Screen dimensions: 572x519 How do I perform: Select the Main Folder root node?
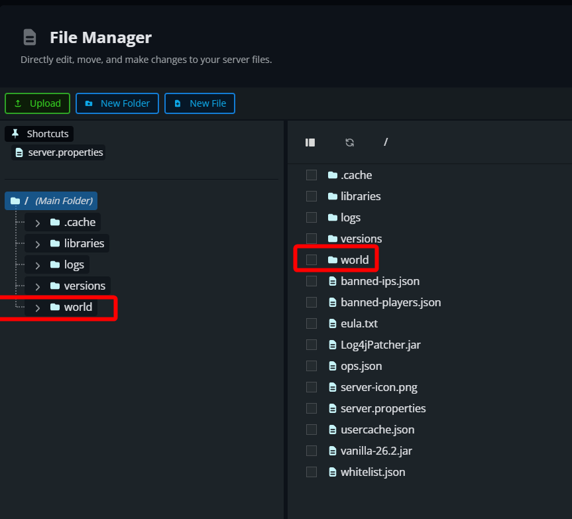[51, 201]
